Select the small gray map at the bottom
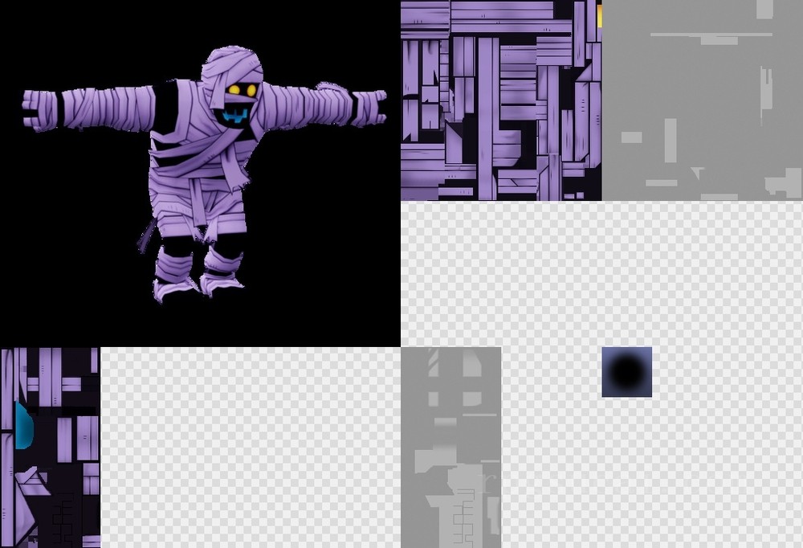The image size is (803, 548). 450,447
